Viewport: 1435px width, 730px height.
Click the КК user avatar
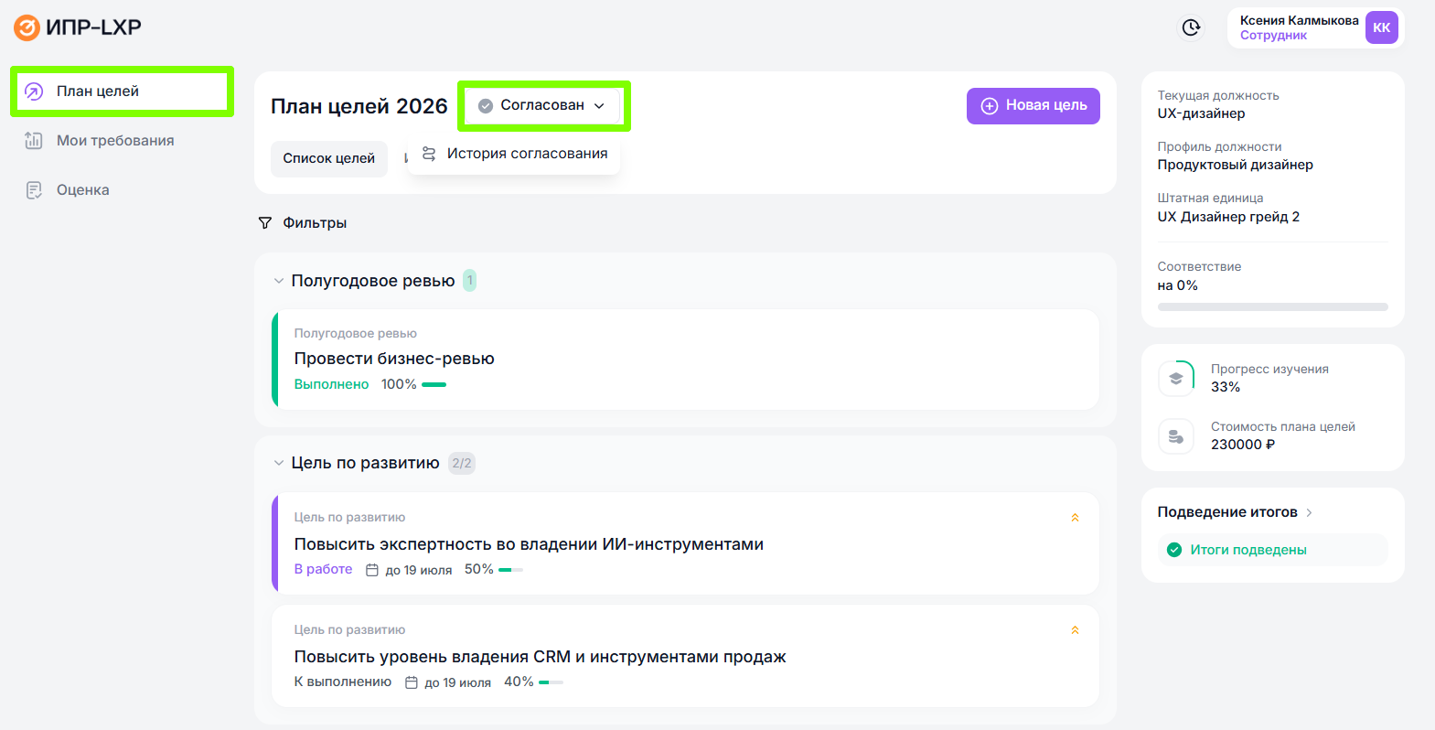1381,27
